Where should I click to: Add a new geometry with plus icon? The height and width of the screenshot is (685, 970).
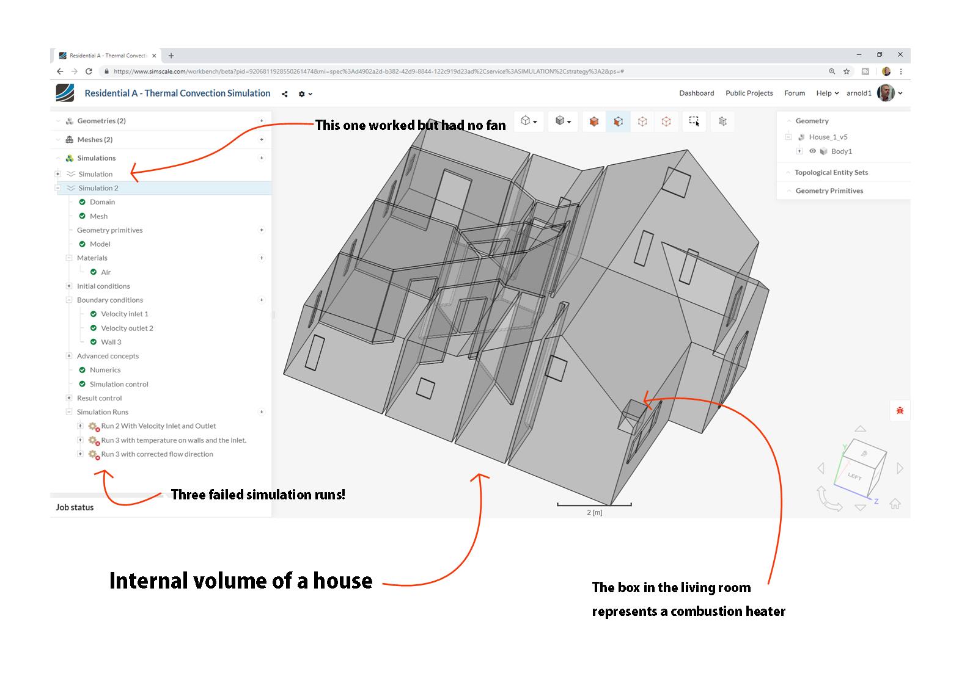point(262,121)
